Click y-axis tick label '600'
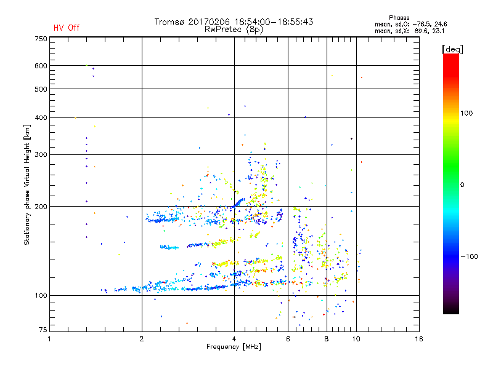This screenshot has width=493, height=369. pos(41,66)
